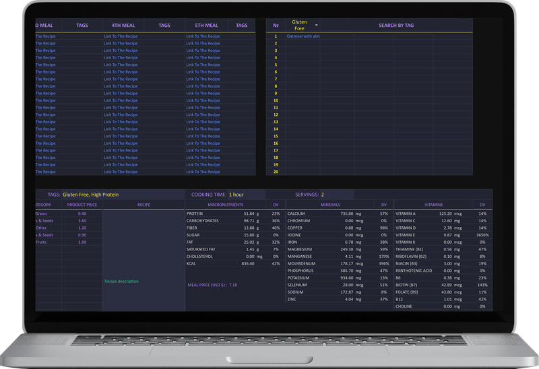Image resolution: width=539 pixels, height=369 pixels.
Task: Click the VITAMINS column header
Action: (433, 205)
